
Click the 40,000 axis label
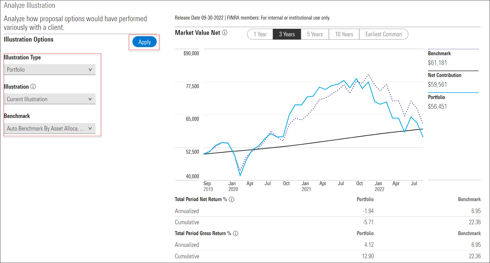(192, 176)
